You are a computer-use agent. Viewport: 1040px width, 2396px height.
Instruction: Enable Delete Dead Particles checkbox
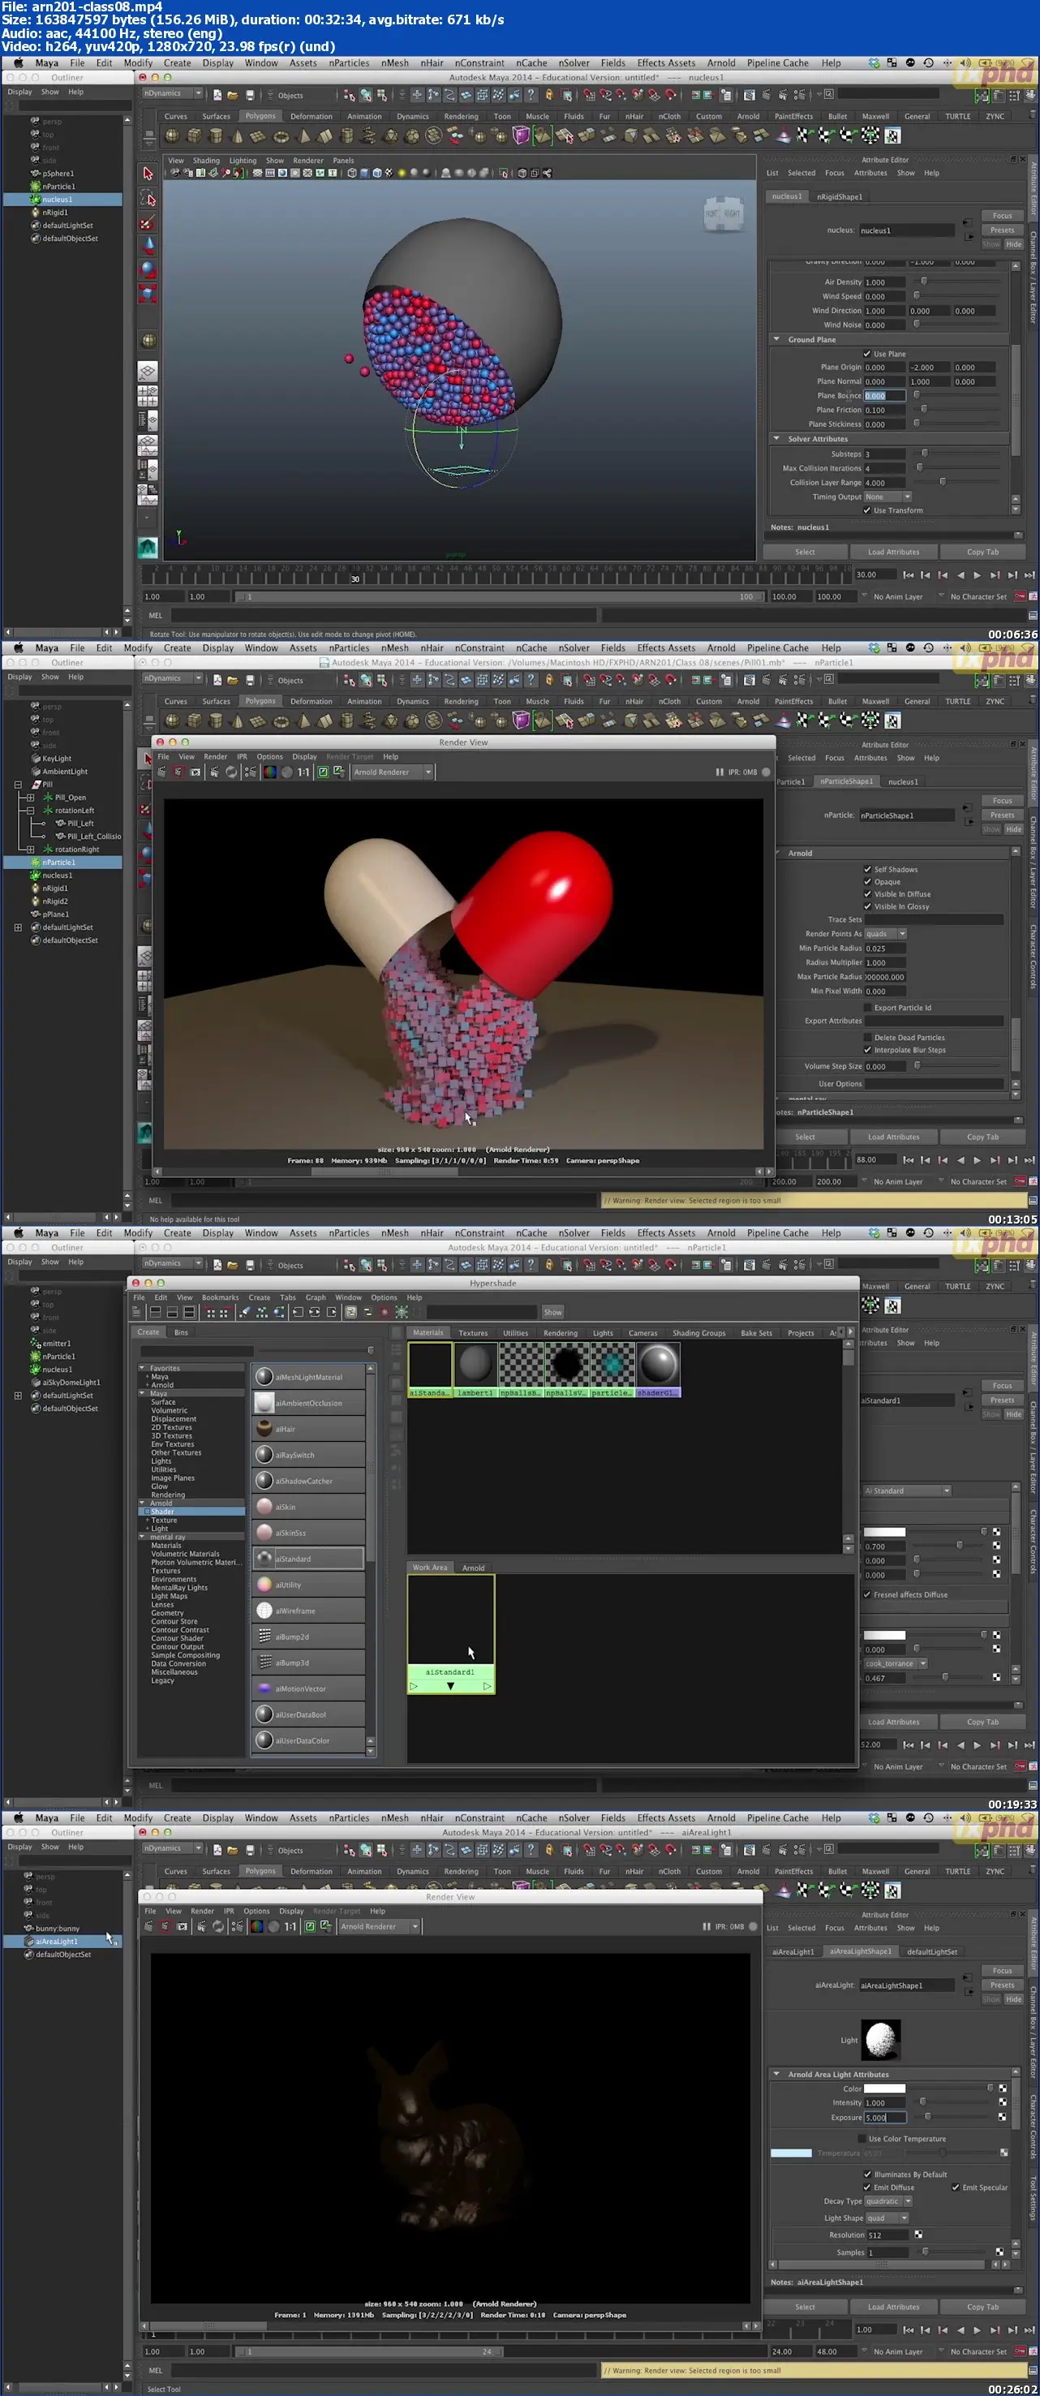click(867, 1037)
